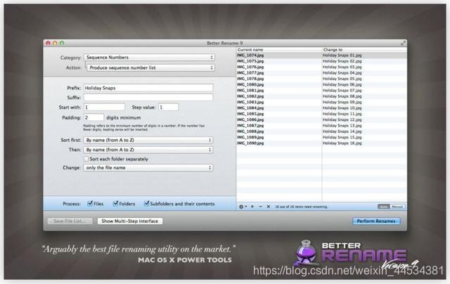
Task: Select file IMG_1074.jpg
Action: pyautogui.click(x=250, y=55)
